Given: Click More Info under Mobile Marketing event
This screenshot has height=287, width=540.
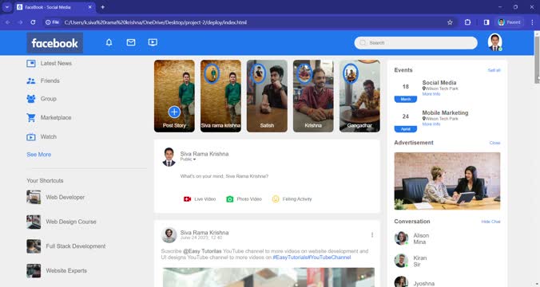Looking at the screenshot, I should click(431, 124).
